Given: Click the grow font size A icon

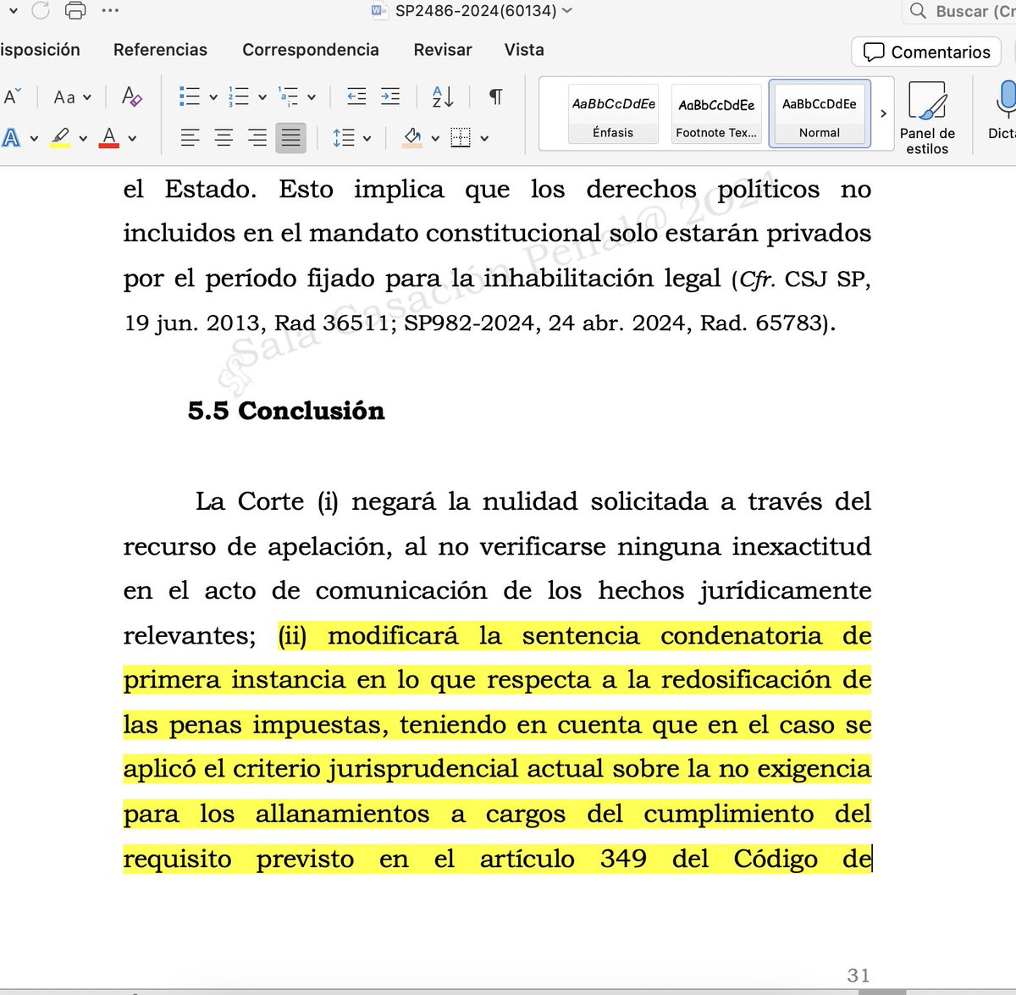Looking at the screenshot, I should (12, 96).
